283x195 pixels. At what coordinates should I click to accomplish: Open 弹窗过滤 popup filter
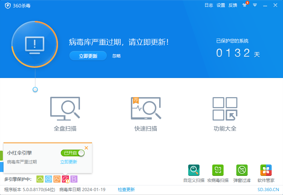242,173
